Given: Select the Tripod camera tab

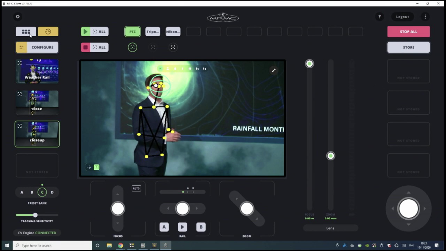Looking at the screenshot, I should click(153, 32).
